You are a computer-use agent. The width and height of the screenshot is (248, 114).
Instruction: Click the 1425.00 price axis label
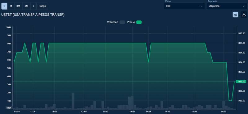click(x=241, y=43)
